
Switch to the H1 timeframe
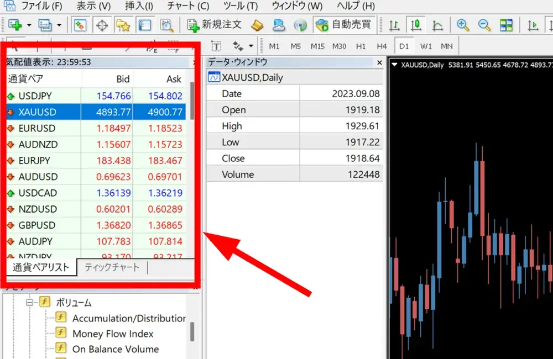[x=361, y=46]
